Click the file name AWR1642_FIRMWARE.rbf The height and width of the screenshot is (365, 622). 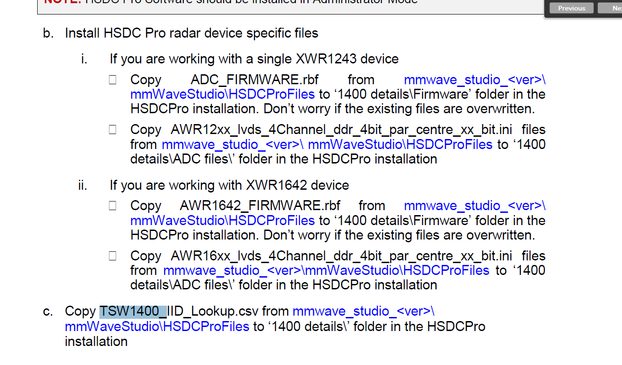[260, 206]
